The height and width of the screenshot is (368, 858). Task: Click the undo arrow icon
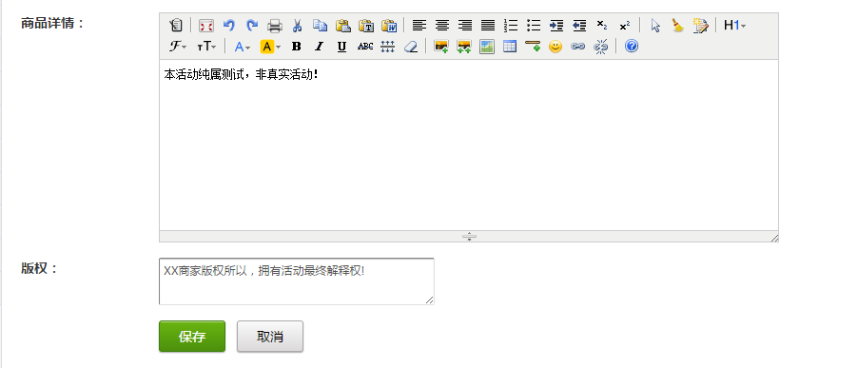(x=229, y=25)
